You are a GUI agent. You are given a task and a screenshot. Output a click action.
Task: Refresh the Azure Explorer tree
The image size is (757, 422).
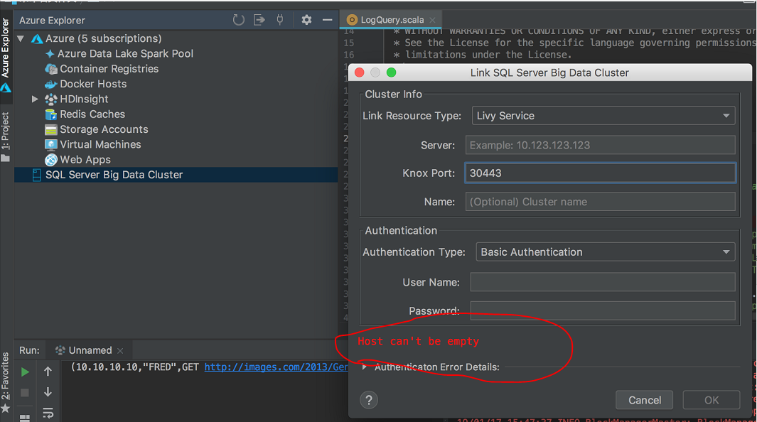pyautogui.click(x=238, y=20)
